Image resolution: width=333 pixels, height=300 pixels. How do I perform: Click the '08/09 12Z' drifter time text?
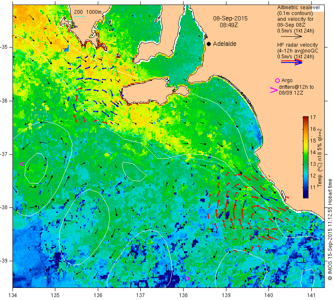pyautogui.click(x=291, y=93)
